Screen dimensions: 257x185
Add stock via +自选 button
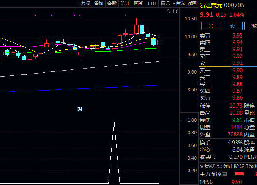(178, 3)
